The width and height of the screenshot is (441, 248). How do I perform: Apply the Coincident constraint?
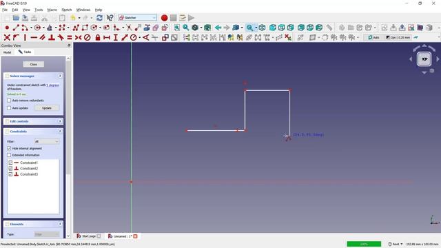click(7, 37)
